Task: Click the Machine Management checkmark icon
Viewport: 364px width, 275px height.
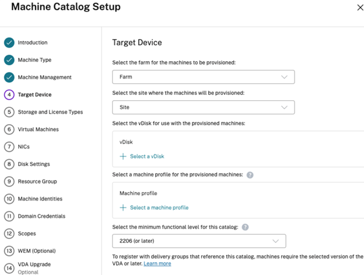Action: click(x=9, y=77)
